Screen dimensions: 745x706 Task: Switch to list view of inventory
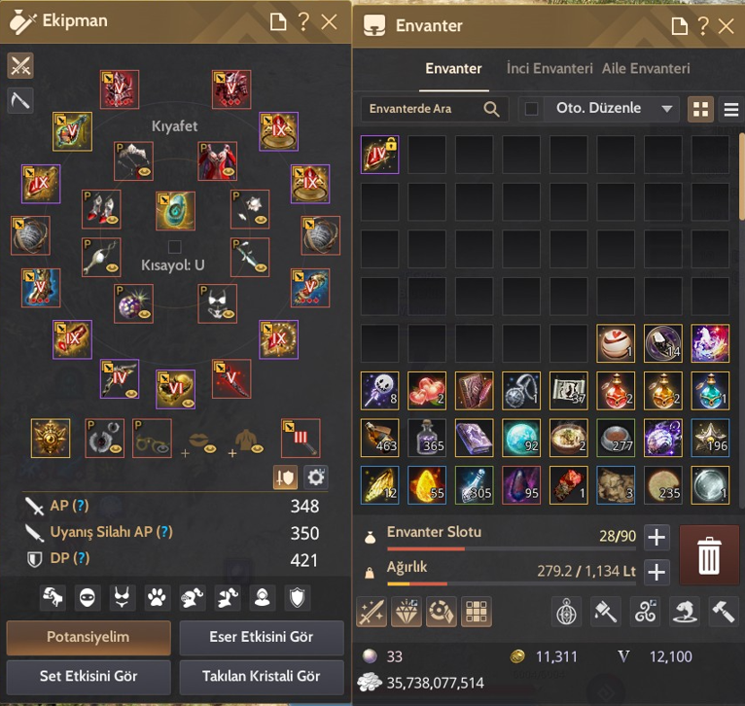click(730, 109)
